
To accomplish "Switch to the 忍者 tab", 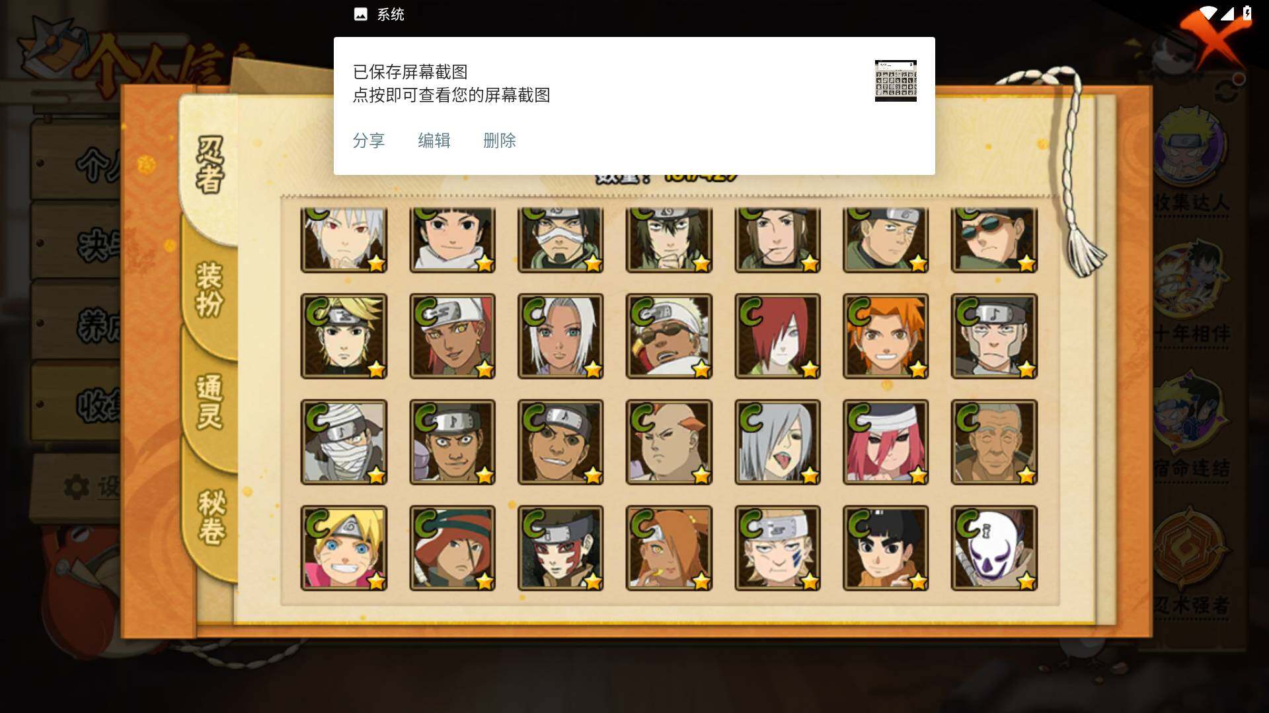I will click(x=210, y=165).
